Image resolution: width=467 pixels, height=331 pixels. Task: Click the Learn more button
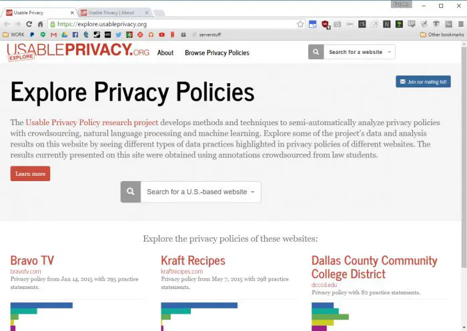coord(31,174)
